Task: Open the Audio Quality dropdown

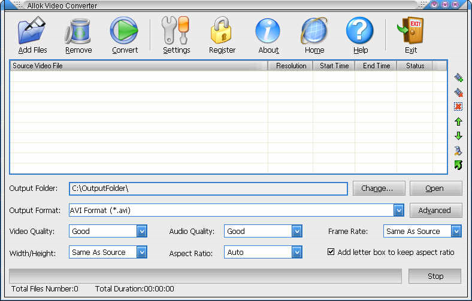Action: [x=297, y=231]
